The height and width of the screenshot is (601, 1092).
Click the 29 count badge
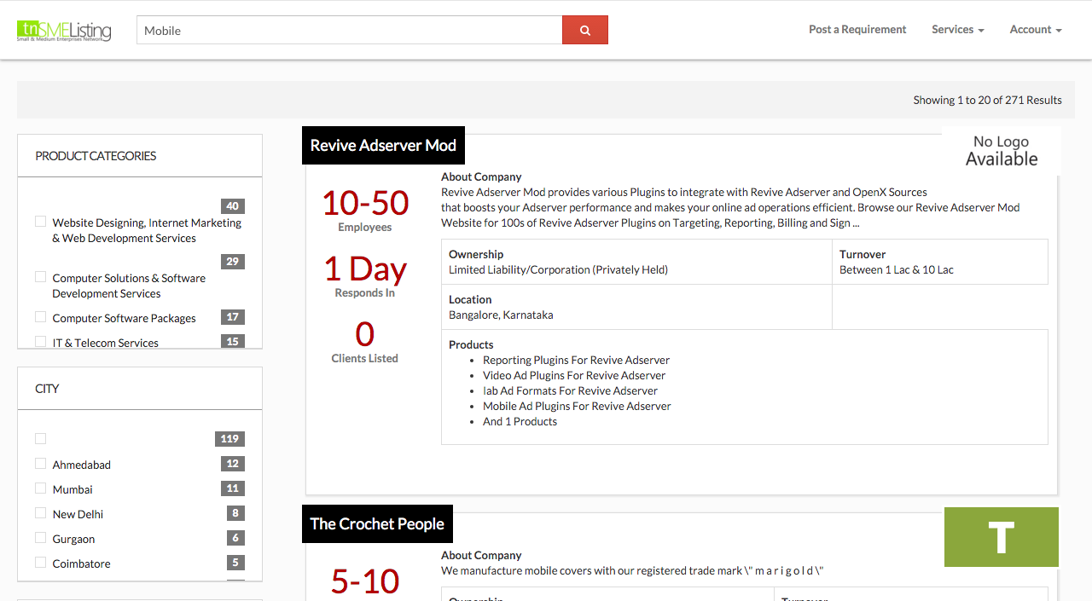click(233, 261)
